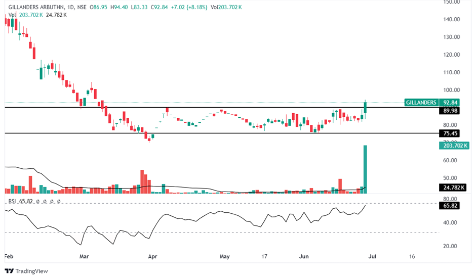Click the TradingView logo icon

10,270
